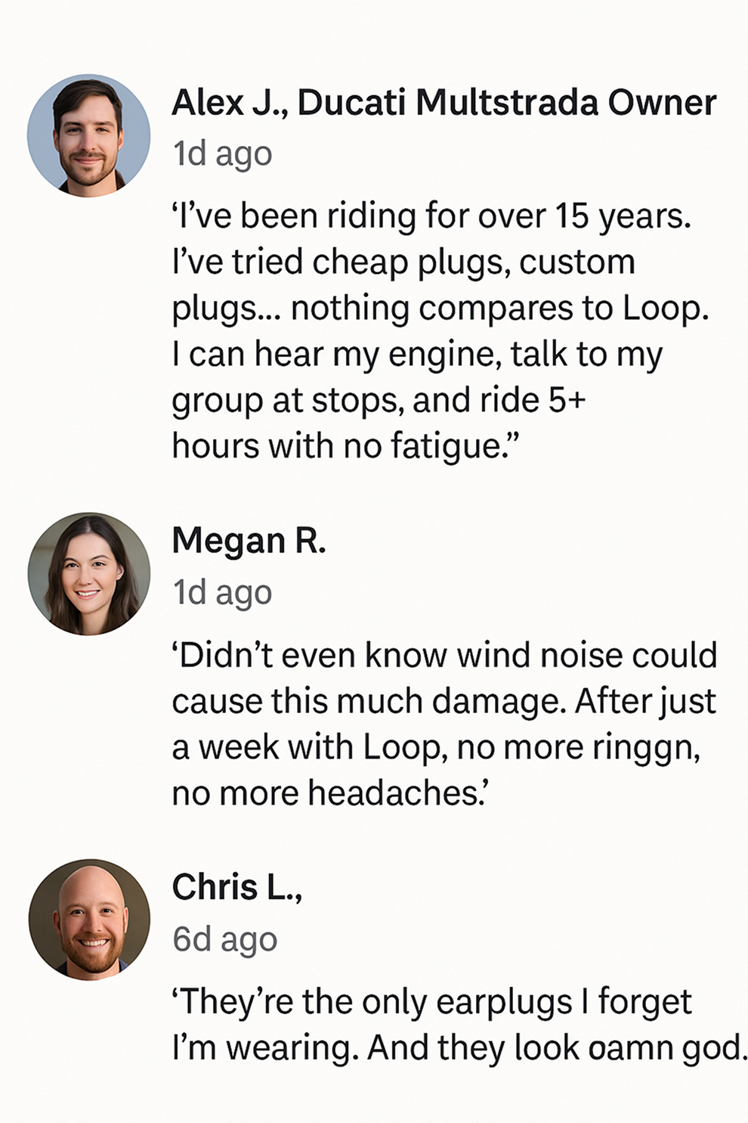Screen dimensions: 748x1123
Task: Click Alex J.'s profile photo
Action: point(88,135)
